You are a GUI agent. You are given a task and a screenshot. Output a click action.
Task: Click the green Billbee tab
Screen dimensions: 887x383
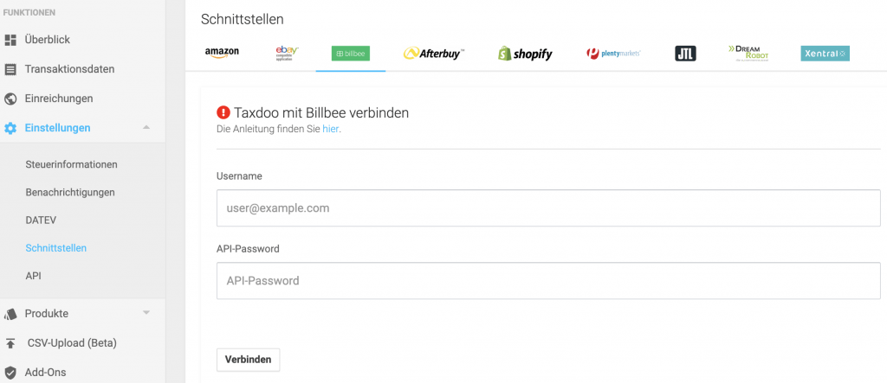point(350,53)
